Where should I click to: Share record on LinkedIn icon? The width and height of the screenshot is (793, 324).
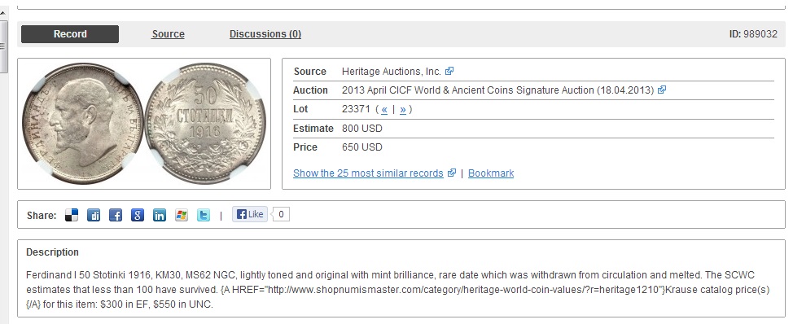(x=160, y=216)
